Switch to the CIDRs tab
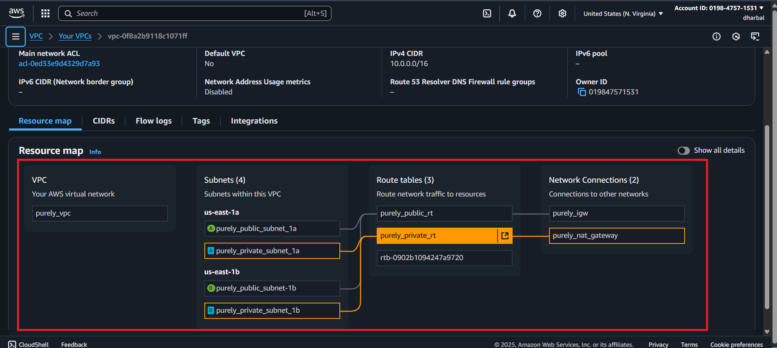Image resolution: width=777 pixels, height=348 pixels. [104, 121]
